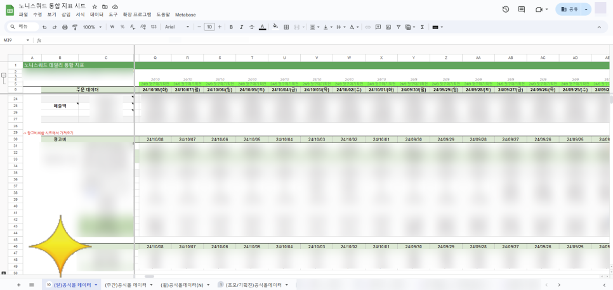Switch to (프모/기획전)공식몰데이터 tab
The height and width of the screenshot is (290, 613).
pos(253,285)
